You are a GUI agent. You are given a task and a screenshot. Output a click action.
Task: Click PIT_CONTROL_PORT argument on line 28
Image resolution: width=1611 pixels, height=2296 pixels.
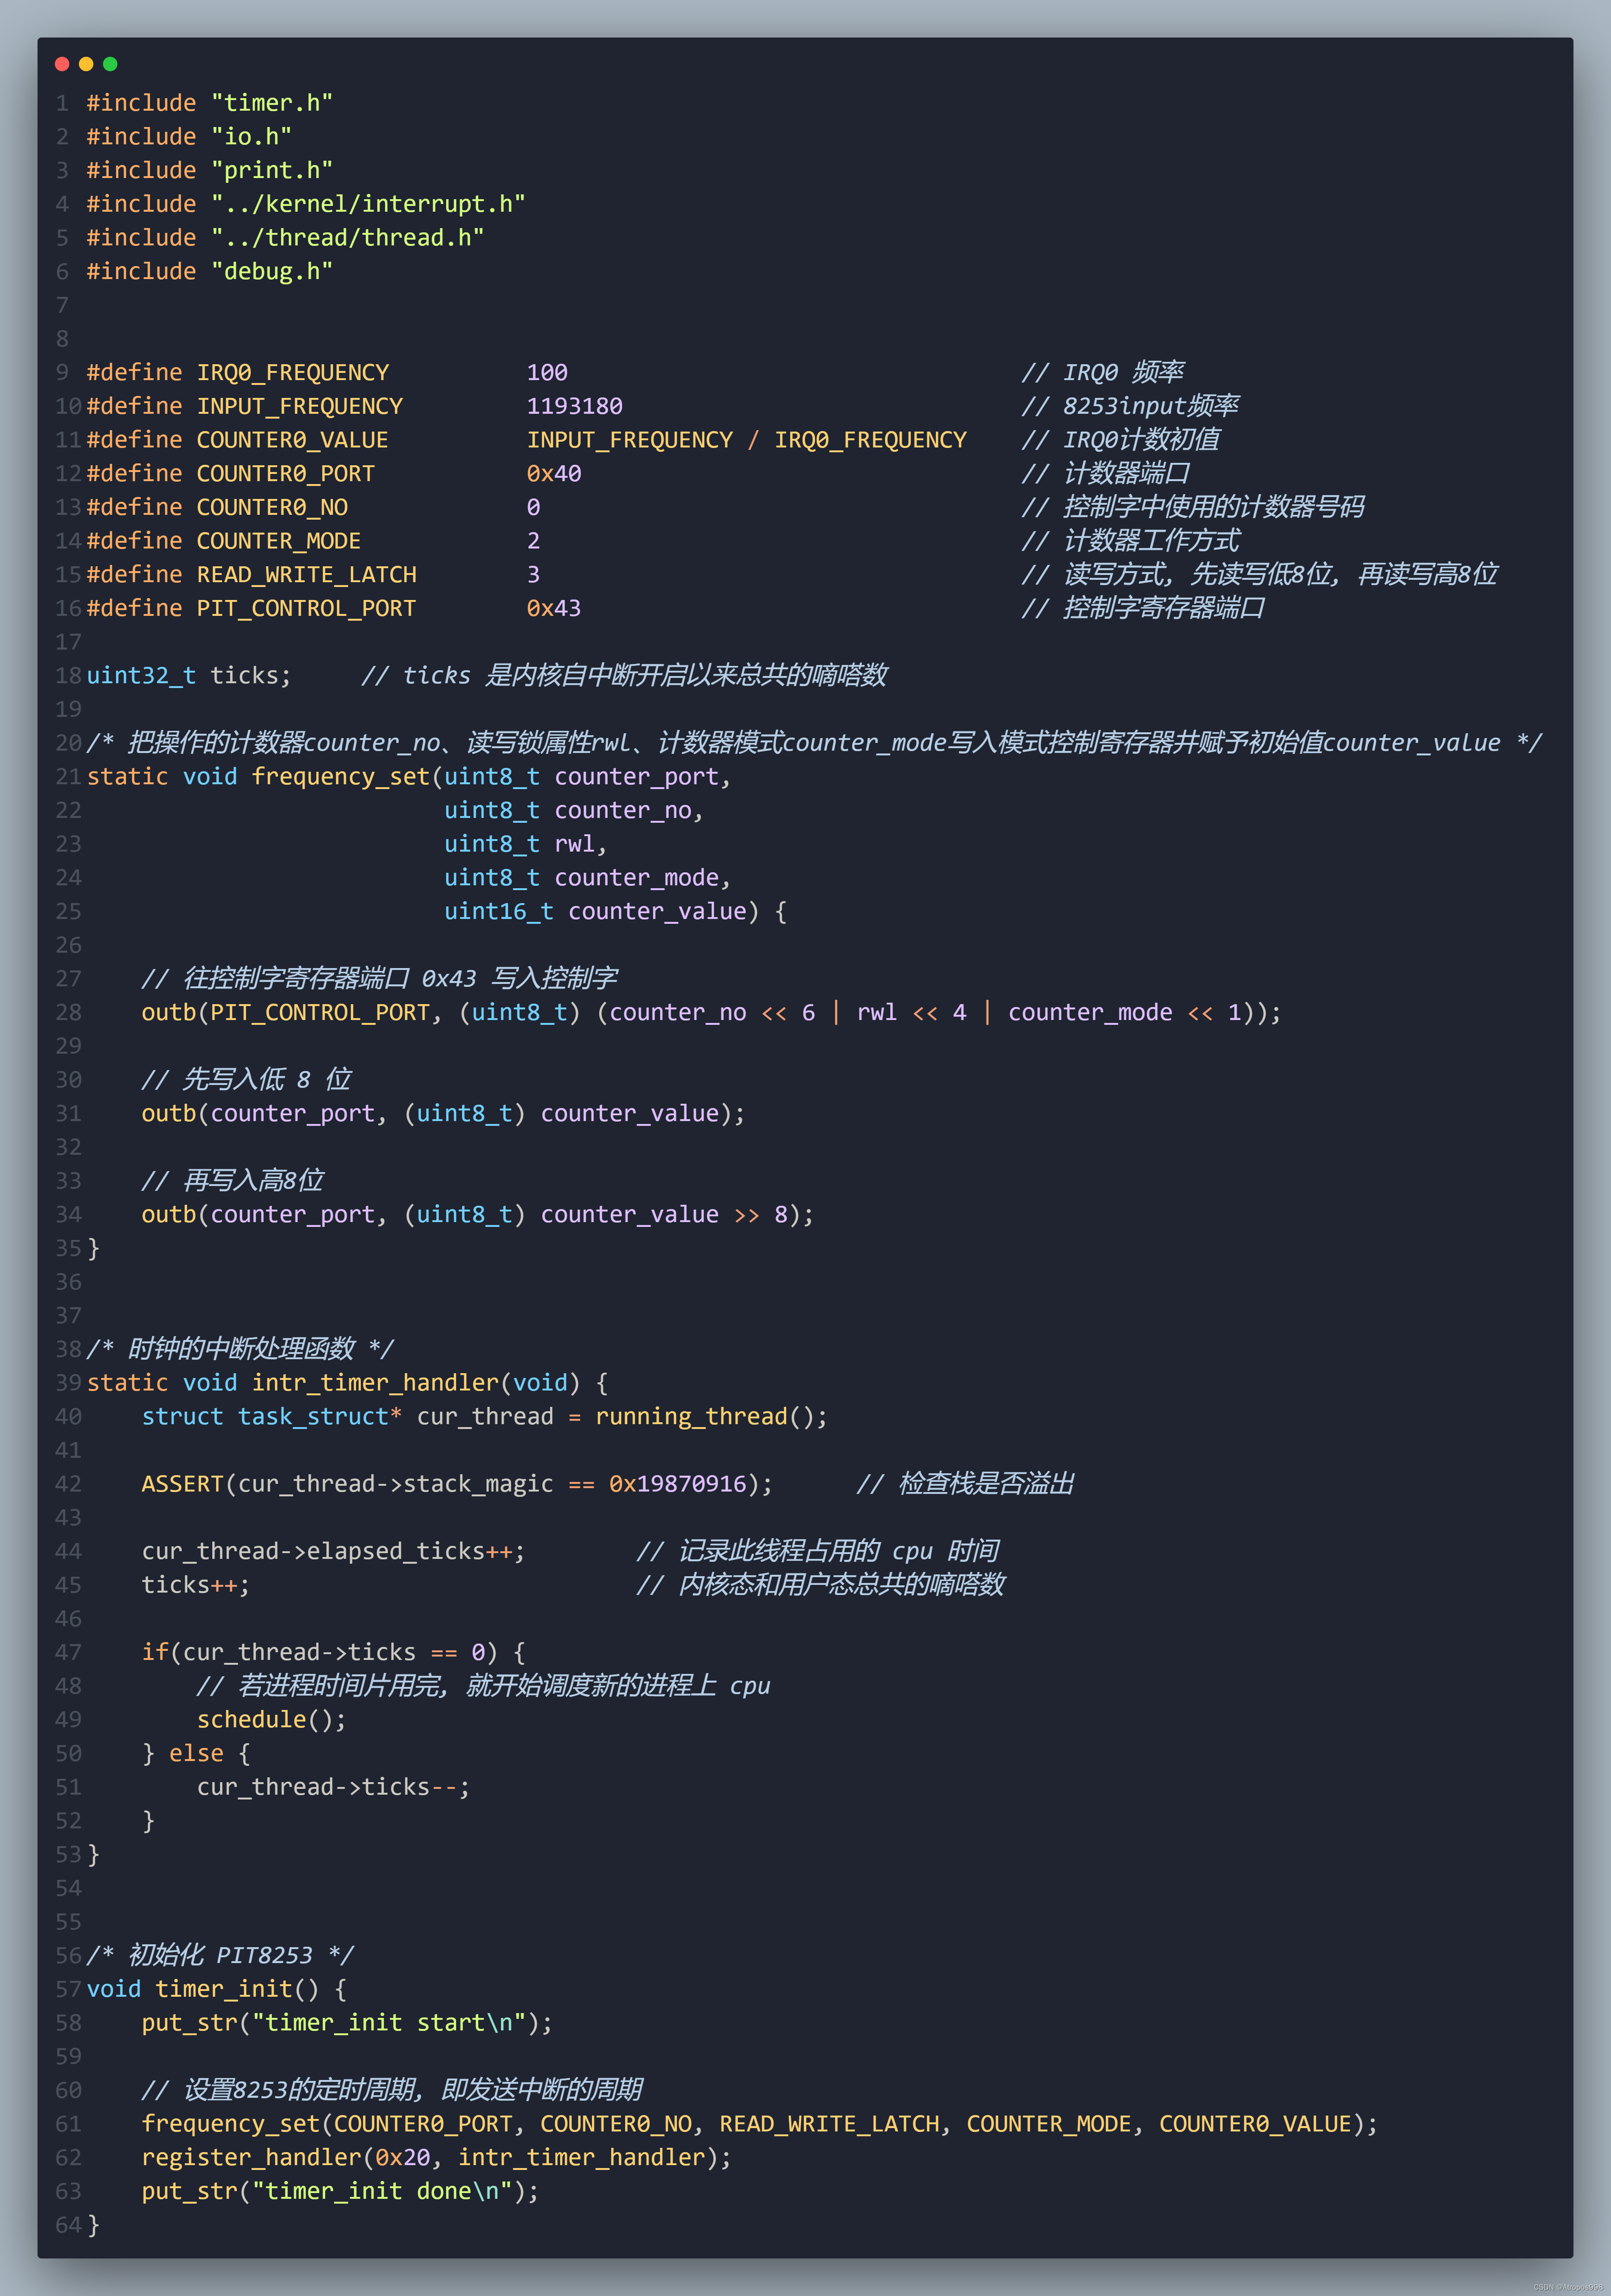320,1013
